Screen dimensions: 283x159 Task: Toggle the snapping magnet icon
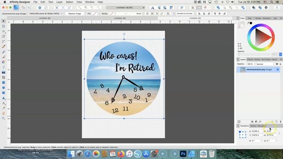coord(205,8)
